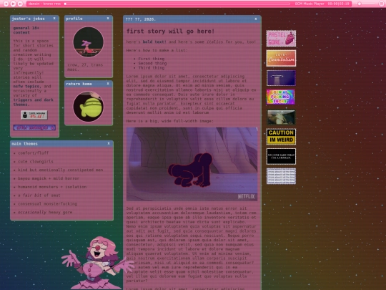Image resolution: width=386 pixels, height=290 pixels.
Task: Click the dark photo stamp above the Caution stamp
Action: click(x=281, y=117)
